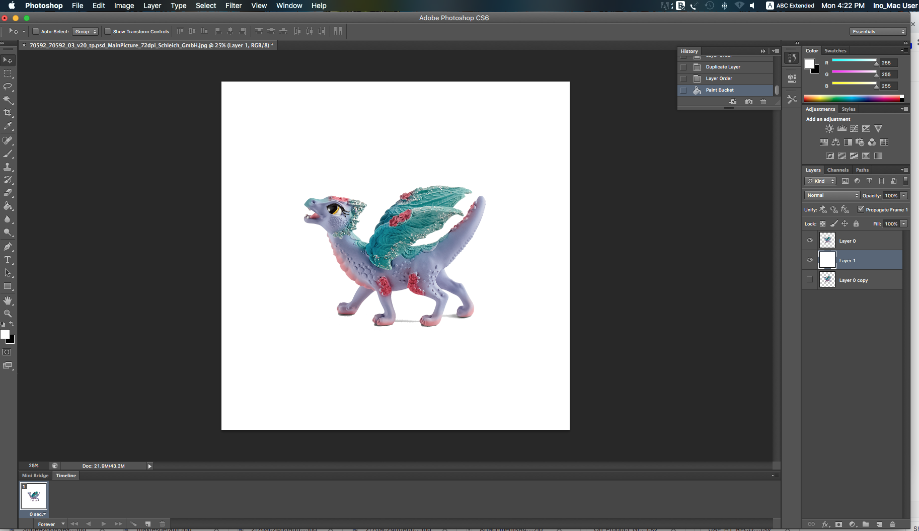The height and width of the screenshot is (531, 919).
Task: Open frame delay 0 sec. dropdown
Action: 38,514
